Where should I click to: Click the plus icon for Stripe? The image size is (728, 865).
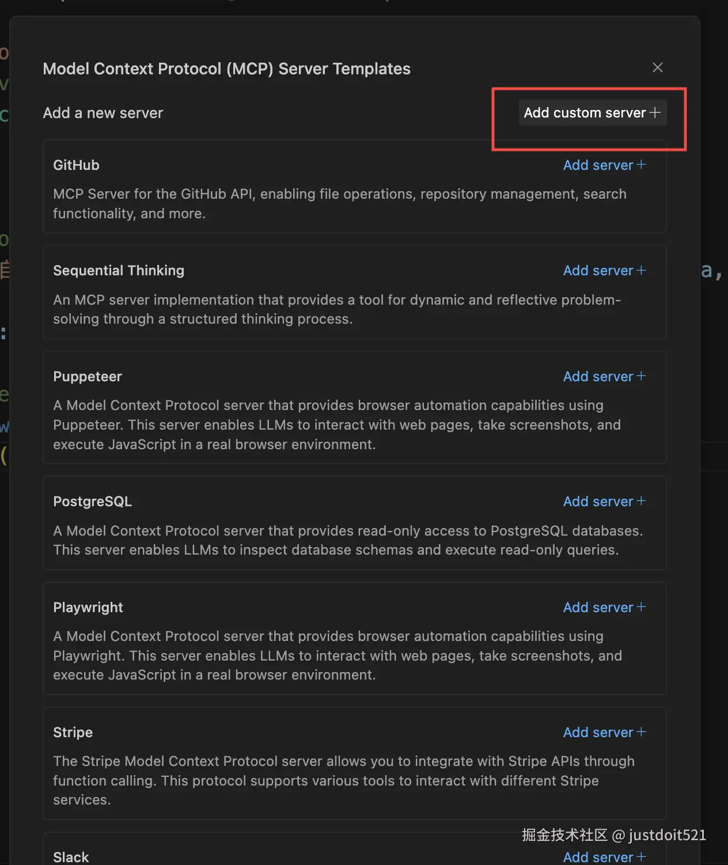click(641, 732)
